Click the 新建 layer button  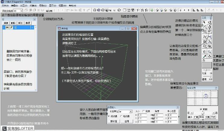6,23
